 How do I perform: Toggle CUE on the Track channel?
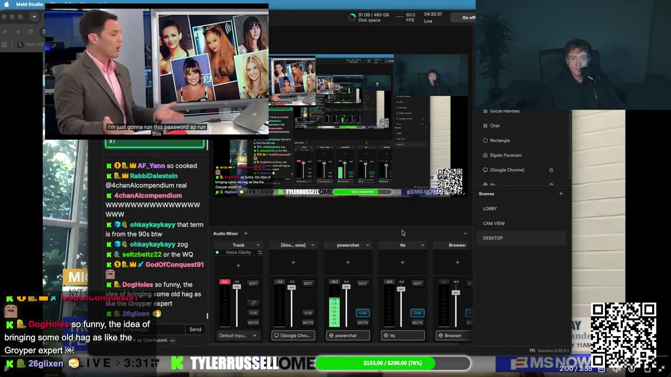click(253, 313)
